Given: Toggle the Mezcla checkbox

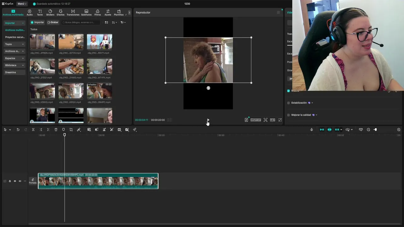Looking at the screenshot, I should [288, 91].
